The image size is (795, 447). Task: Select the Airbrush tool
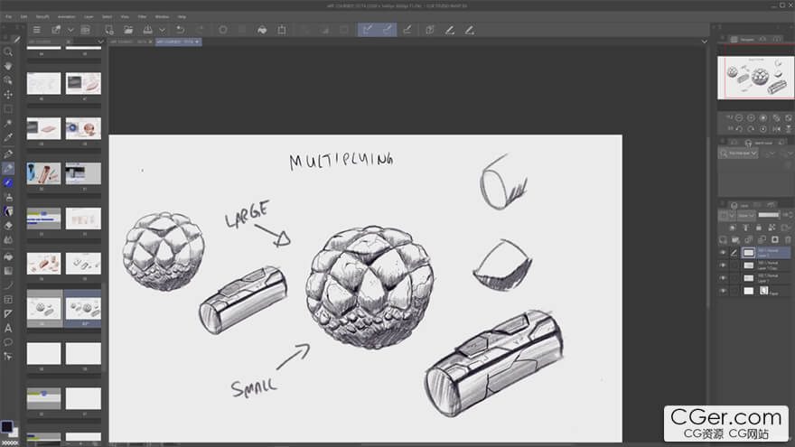tap(8, 197)
